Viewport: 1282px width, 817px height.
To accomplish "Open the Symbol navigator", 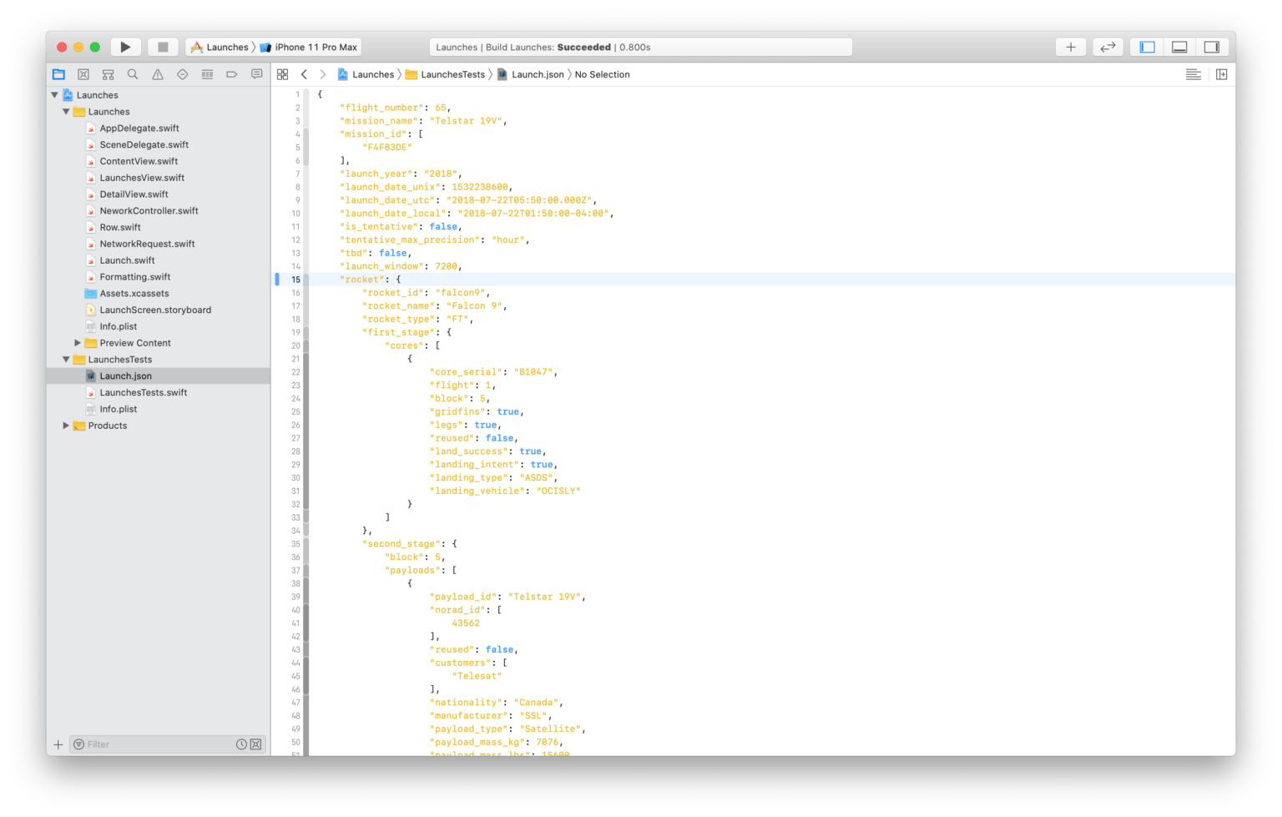I will [108, 73].
